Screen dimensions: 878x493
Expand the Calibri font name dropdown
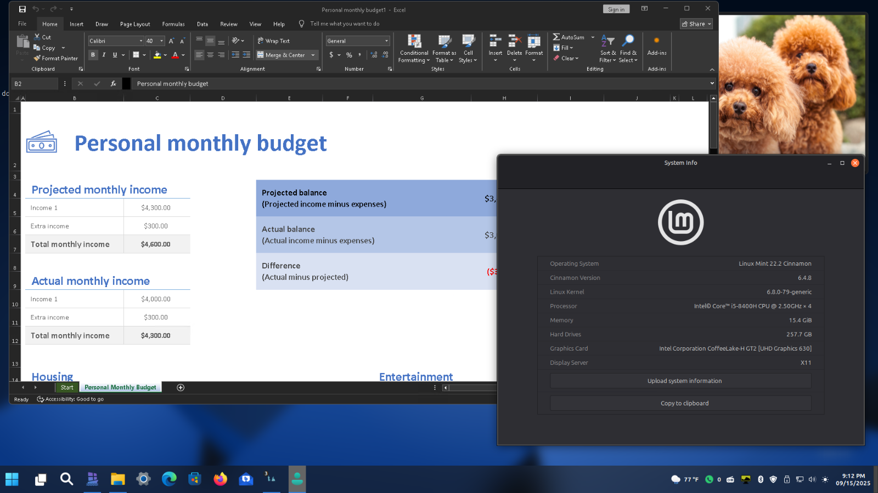[x=141, y=41]
